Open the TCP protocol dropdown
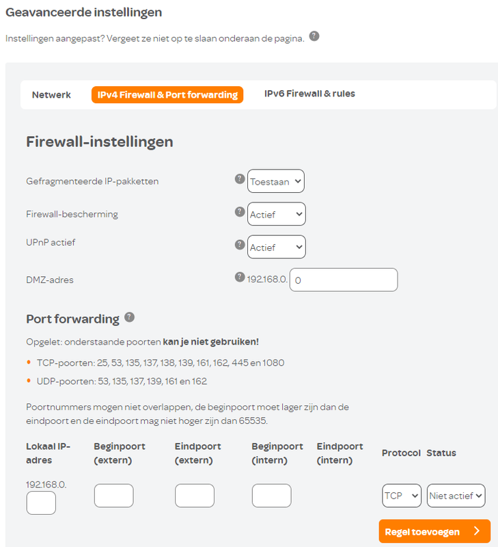The width and height of the screenshot is (498, 547). point(402,496)
